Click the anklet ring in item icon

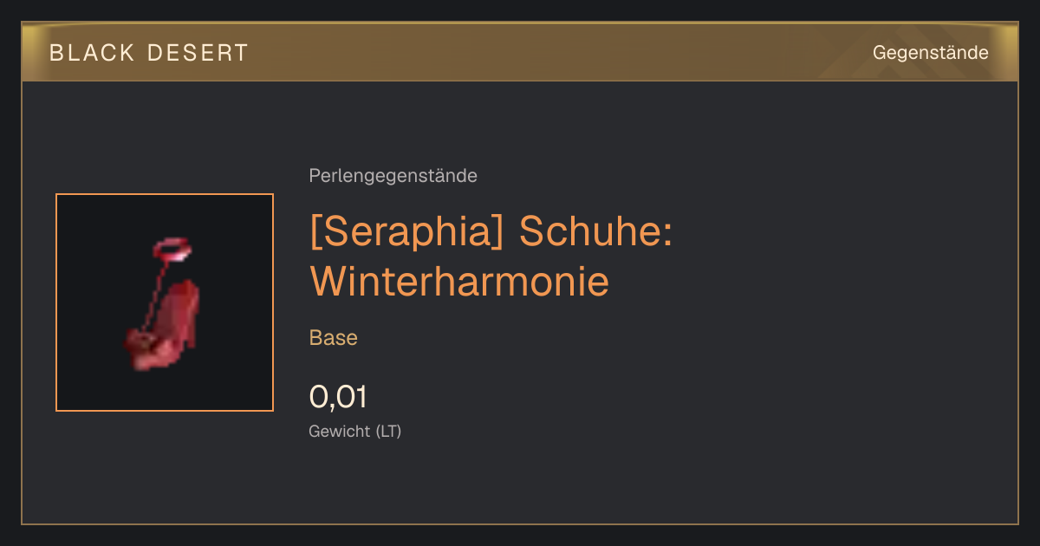coord(172,250)
